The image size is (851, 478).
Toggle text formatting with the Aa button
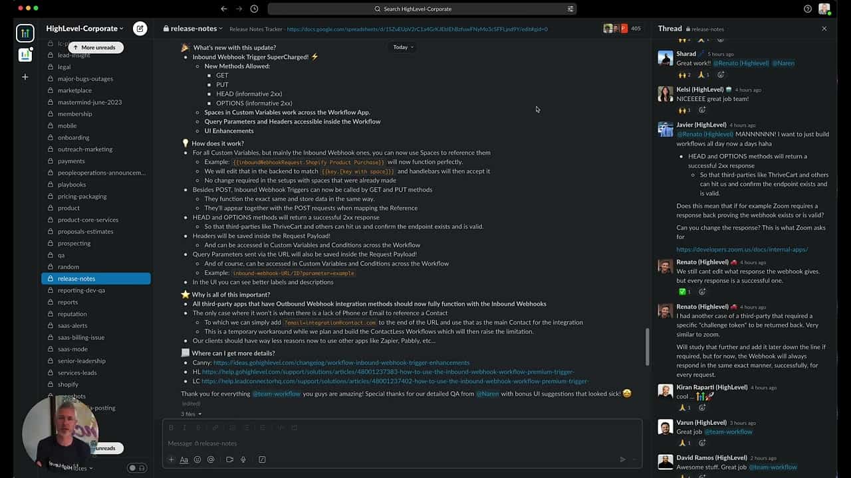184,459
